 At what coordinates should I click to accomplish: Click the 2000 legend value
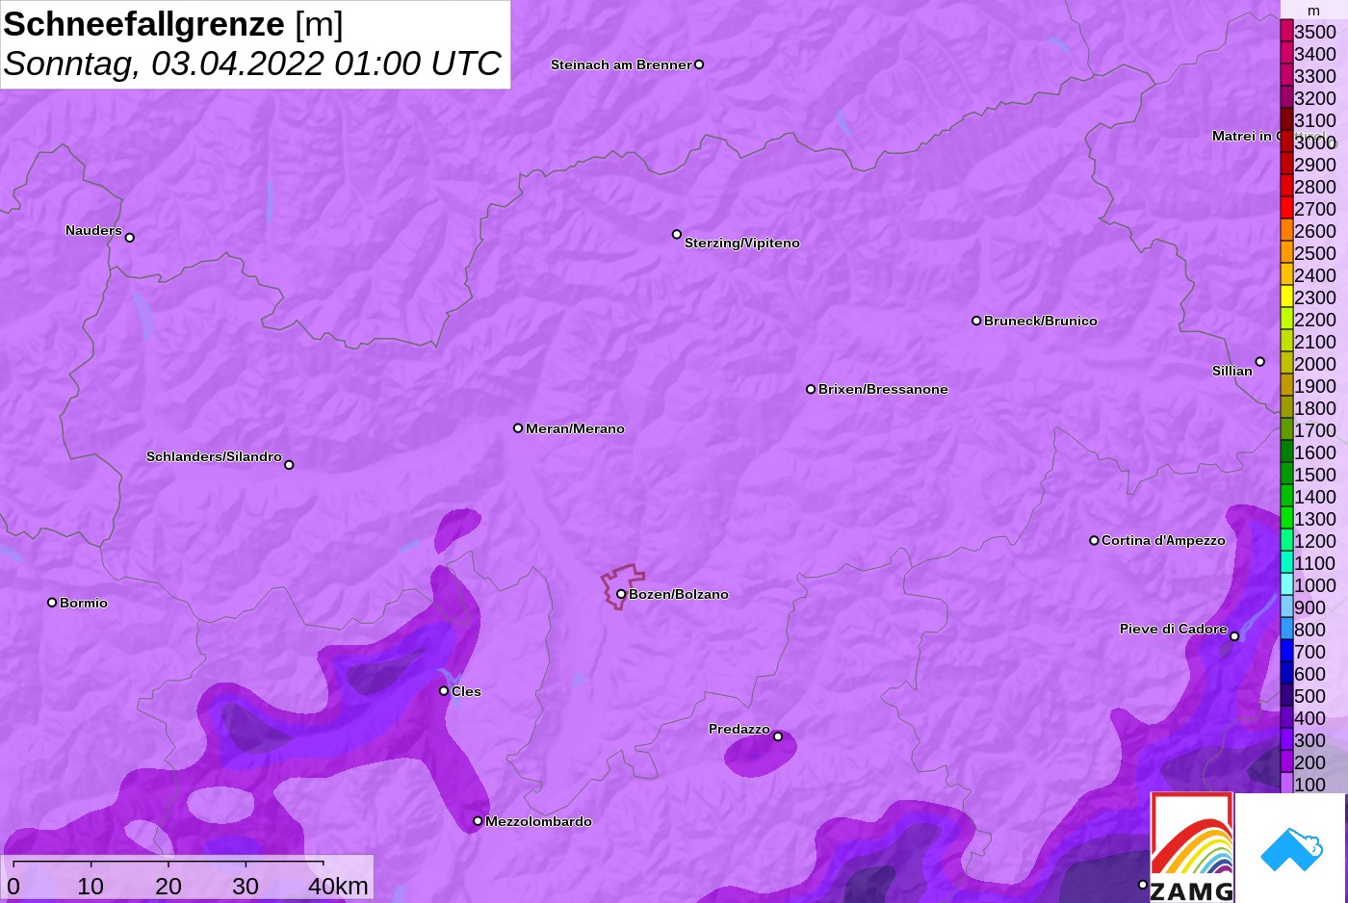1315,364
